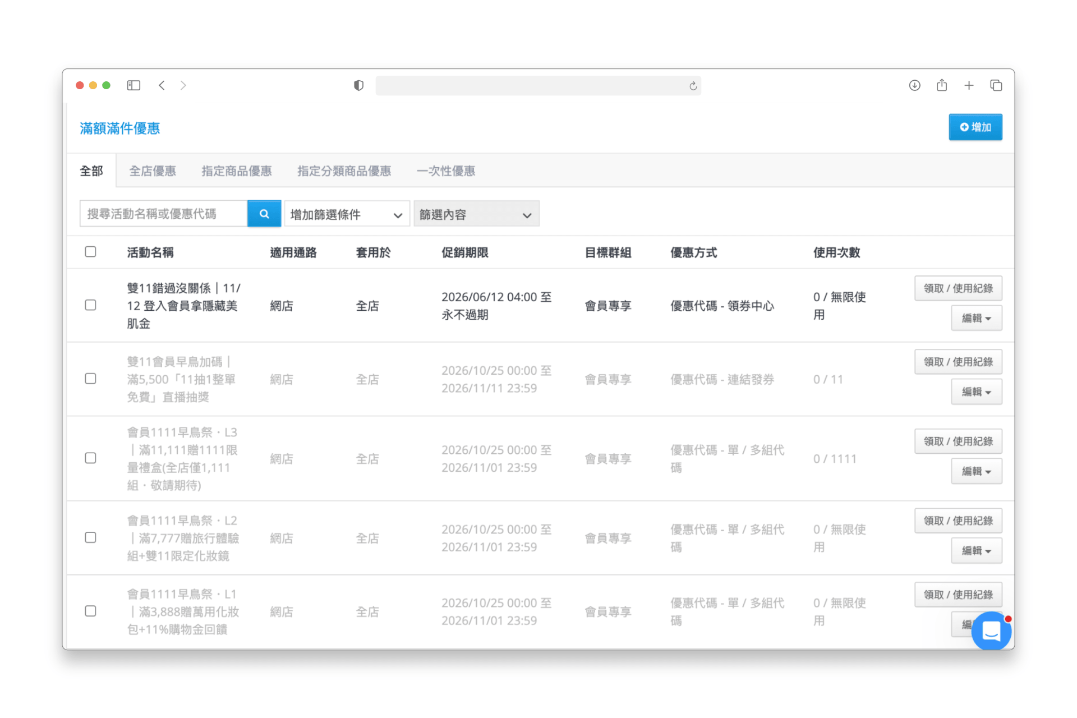Click the 使用次數 column header
Image resolution: width=1077 pixels, height=718 pixels.
pos(836,252)
